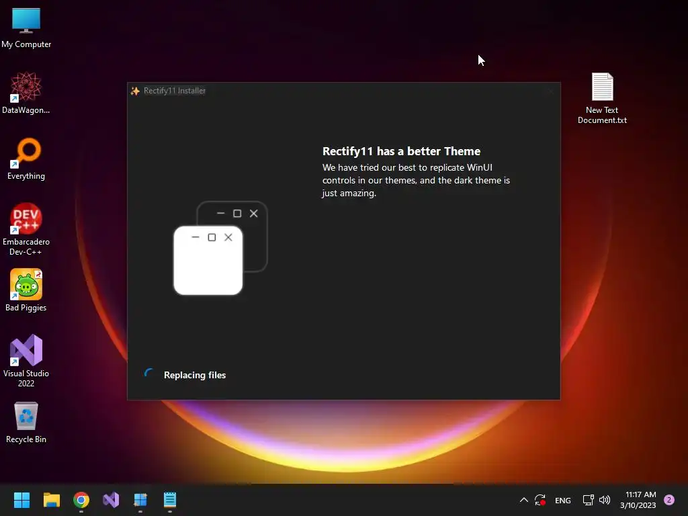Switch to the Notepad taskbar icon

tap(170, 500)
